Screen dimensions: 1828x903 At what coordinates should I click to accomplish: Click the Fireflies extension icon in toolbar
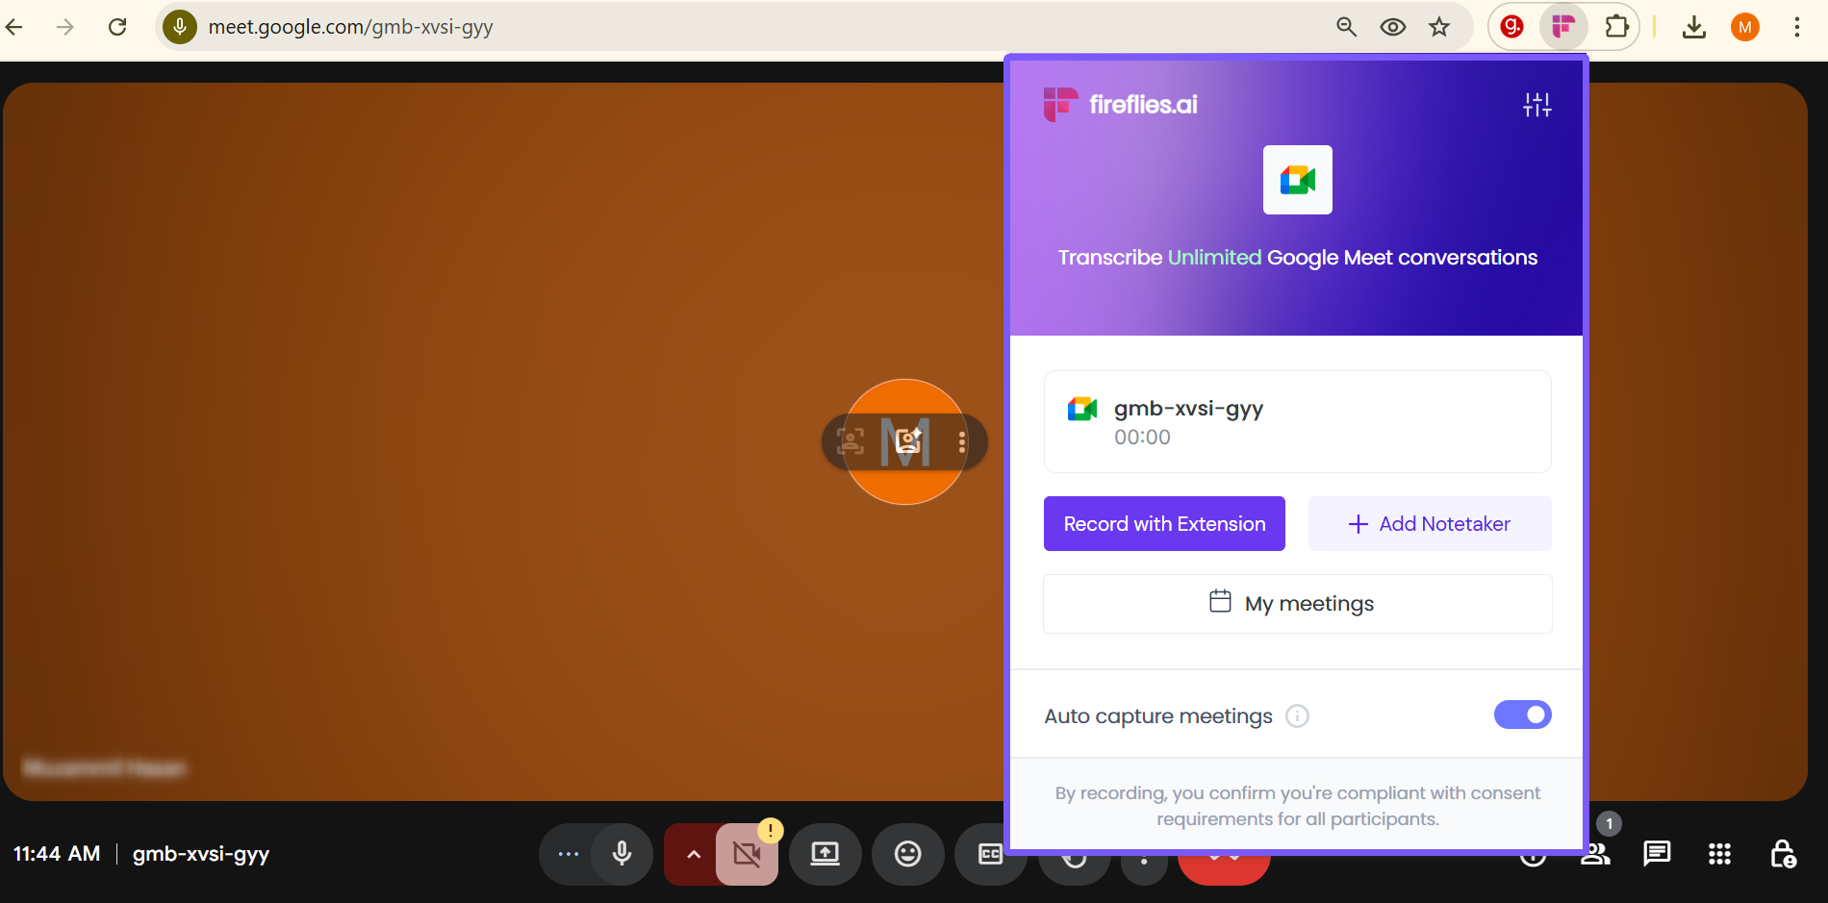[1562, 27]
